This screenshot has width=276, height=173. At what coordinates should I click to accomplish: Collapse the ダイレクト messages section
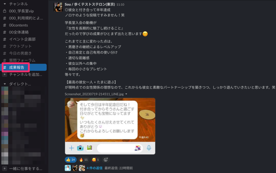point(5,84)
